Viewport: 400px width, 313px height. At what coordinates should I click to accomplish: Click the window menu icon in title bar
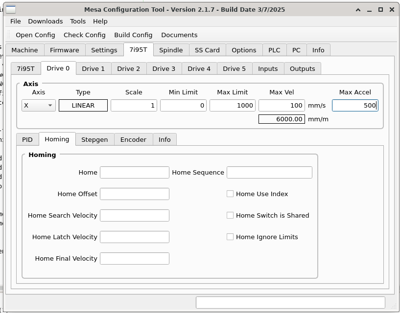tap(11, 9)
